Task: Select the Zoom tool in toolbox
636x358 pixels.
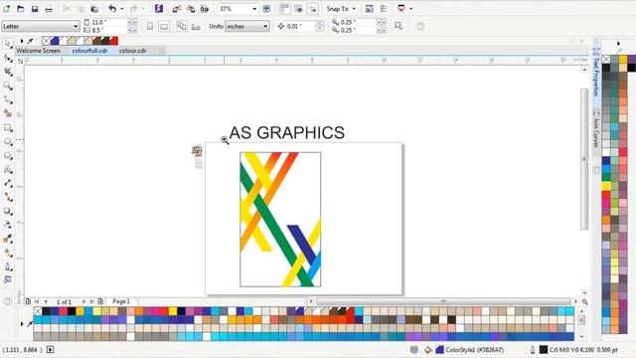Action: point(8,86)
